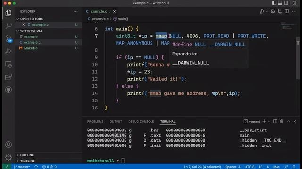Toggle the bottom panel layout icon

click(280, 3)
